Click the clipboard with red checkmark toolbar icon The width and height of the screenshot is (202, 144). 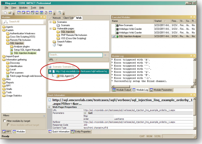pyautogui.click(x=46, y=13)
